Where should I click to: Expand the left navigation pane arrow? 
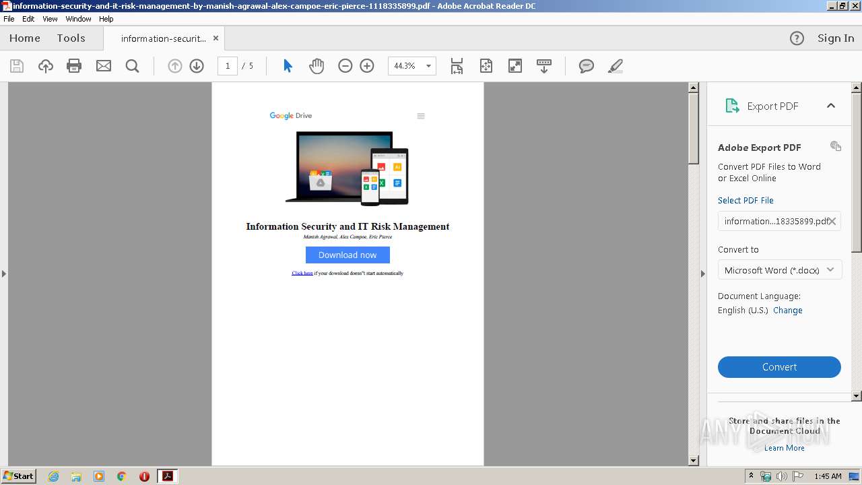4,273
